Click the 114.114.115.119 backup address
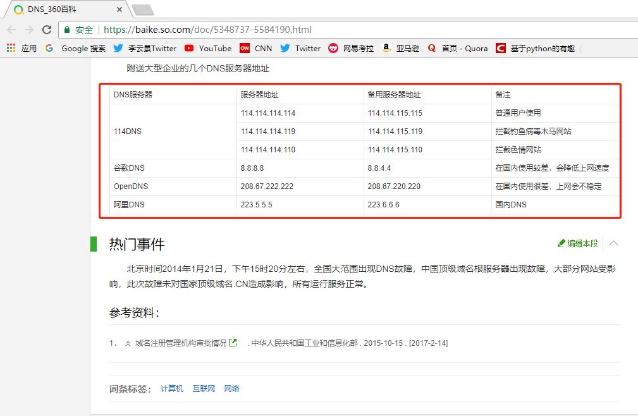 point(427,132)
